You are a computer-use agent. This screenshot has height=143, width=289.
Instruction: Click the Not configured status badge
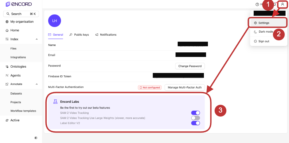click(x=150, y=88)
